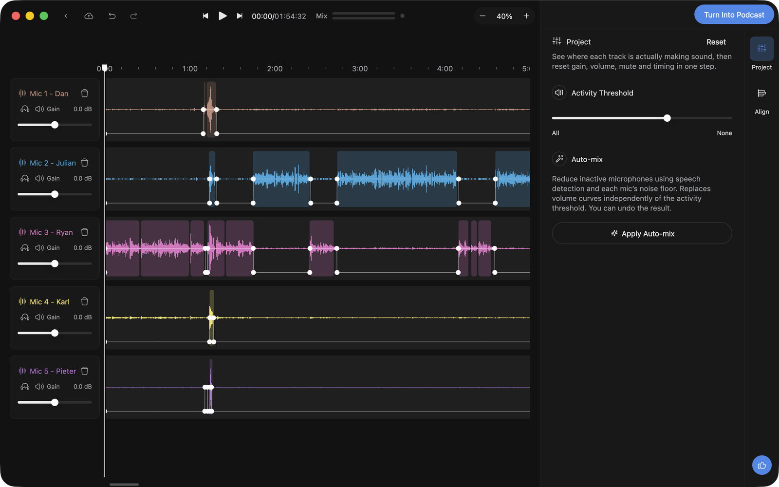Viewport: 779px width, 487px height.
Task: Click Mic 3 - Ryan gain value 0.0 dB
Action: (83, 248)
